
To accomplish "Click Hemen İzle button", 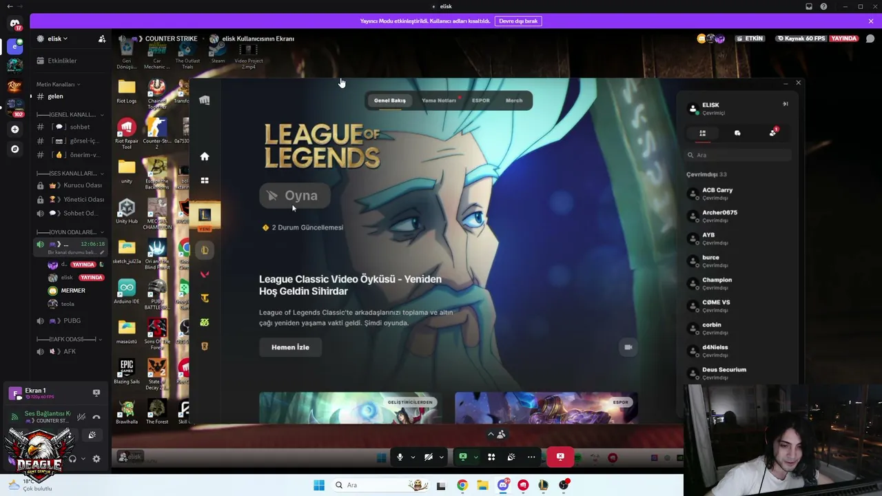I will click(290, 347).
